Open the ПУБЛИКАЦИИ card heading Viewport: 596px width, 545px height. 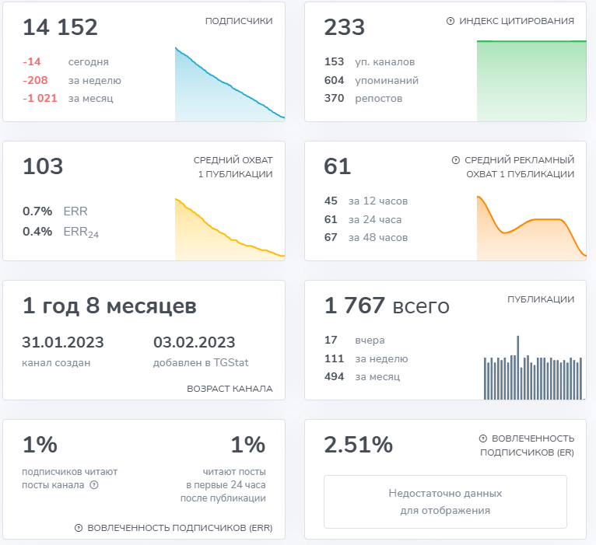[541, 299]
